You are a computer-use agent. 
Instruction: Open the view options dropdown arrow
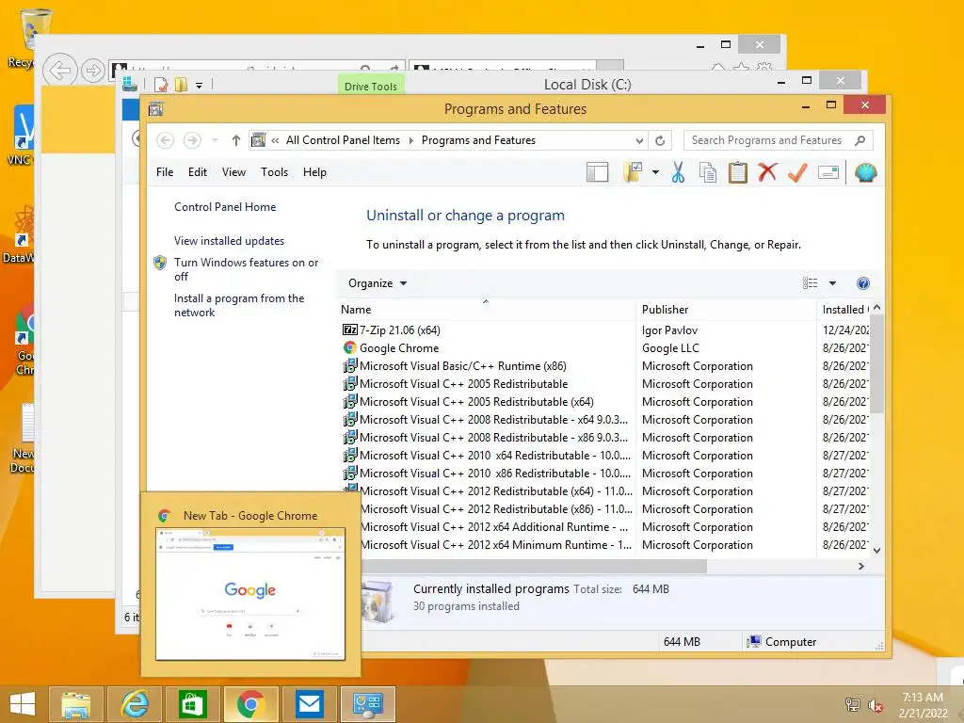tap(832, 283)
